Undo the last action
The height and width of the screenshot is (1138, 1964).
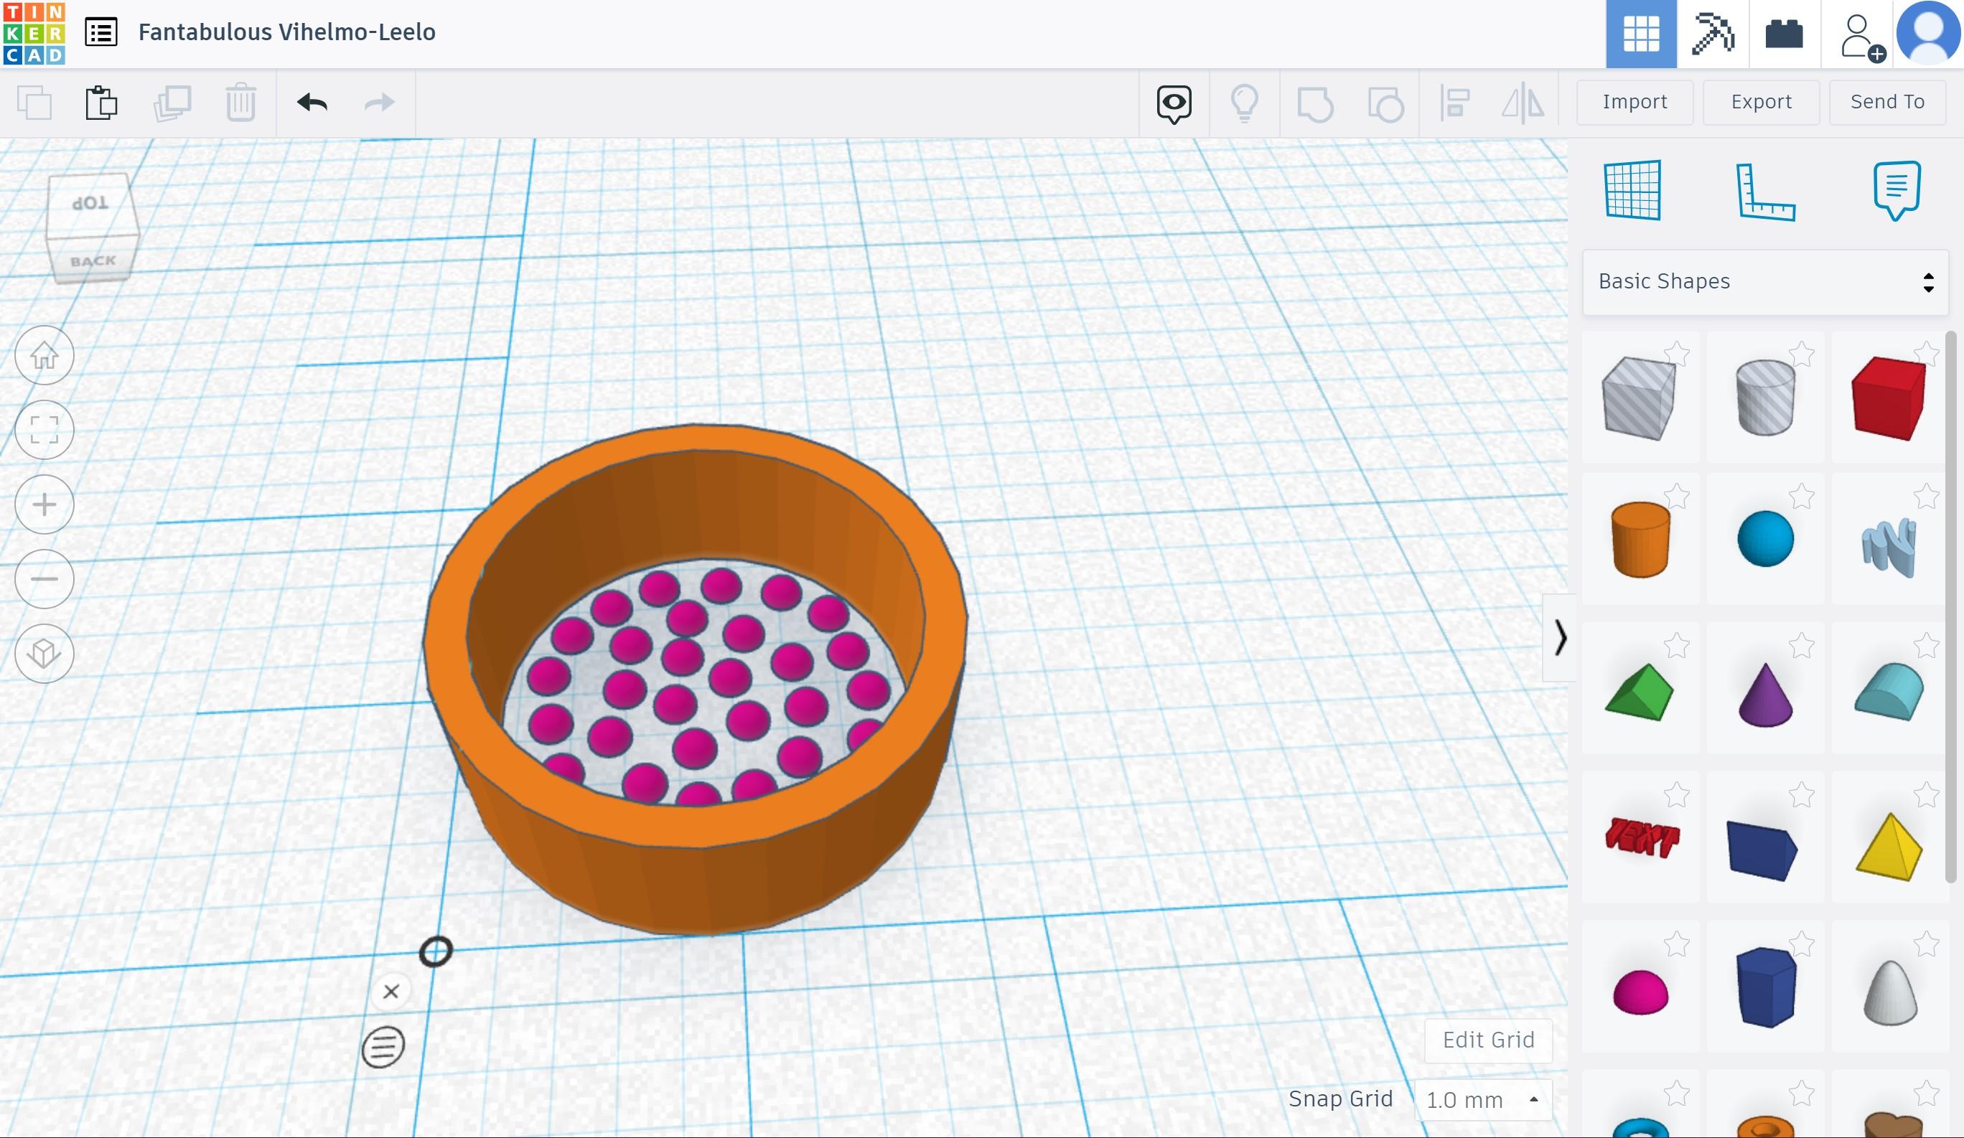point(312,102)
